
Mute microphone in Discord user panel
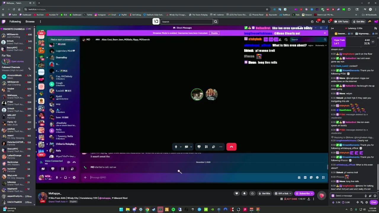pos(57,177)
